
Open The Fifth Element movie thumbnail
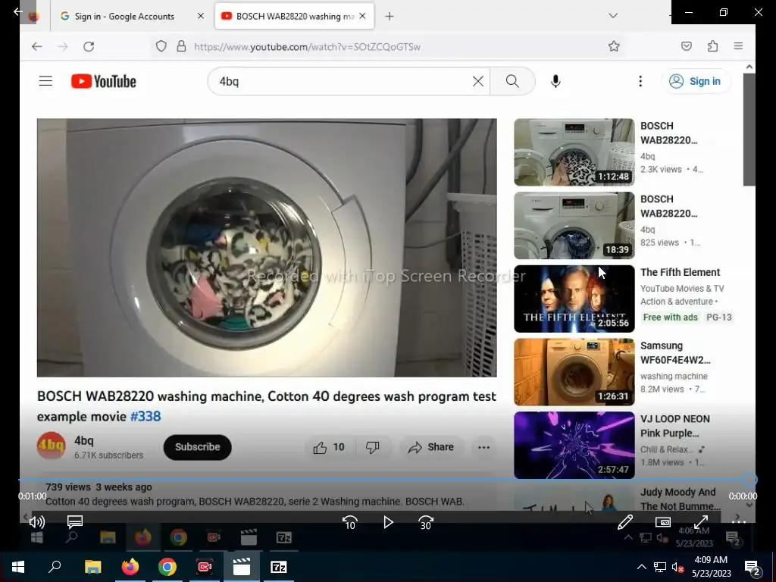click(574, 299)
